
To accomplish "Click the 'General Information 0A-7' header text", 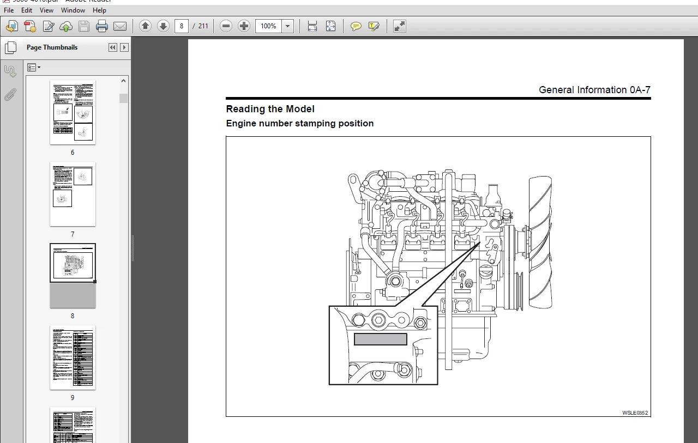I will (x=594, y=90).
